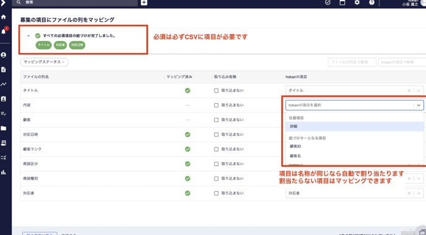
Task: Click the マッピング済み column header
Action: [x=180, y=77]
